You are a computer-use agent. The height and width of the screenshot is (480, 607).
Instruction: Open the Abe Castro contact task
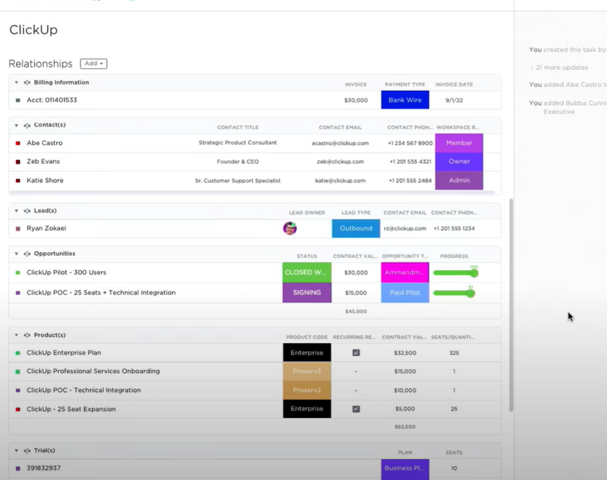pos(45,143)
